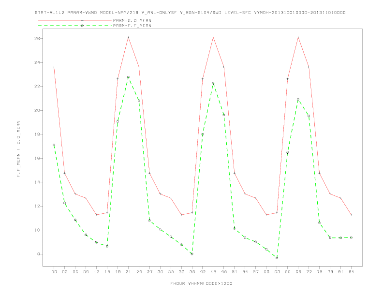383x296 pixels.
Task: Click x-axis tick label 54
Action: pos(245,272)
